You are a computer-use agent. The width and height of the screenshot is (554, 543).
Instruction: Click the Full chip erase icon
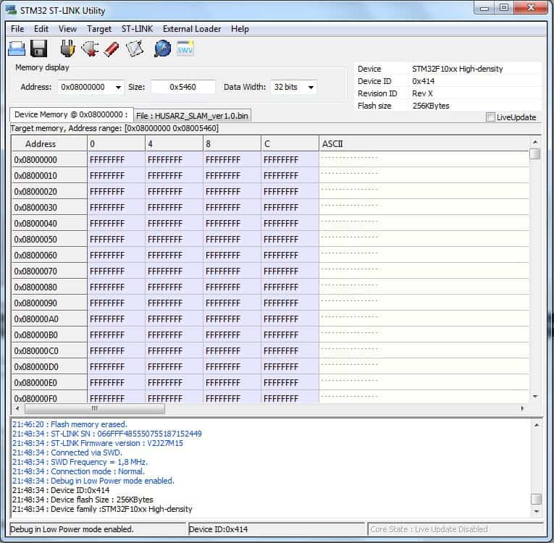tap(112, 49)
